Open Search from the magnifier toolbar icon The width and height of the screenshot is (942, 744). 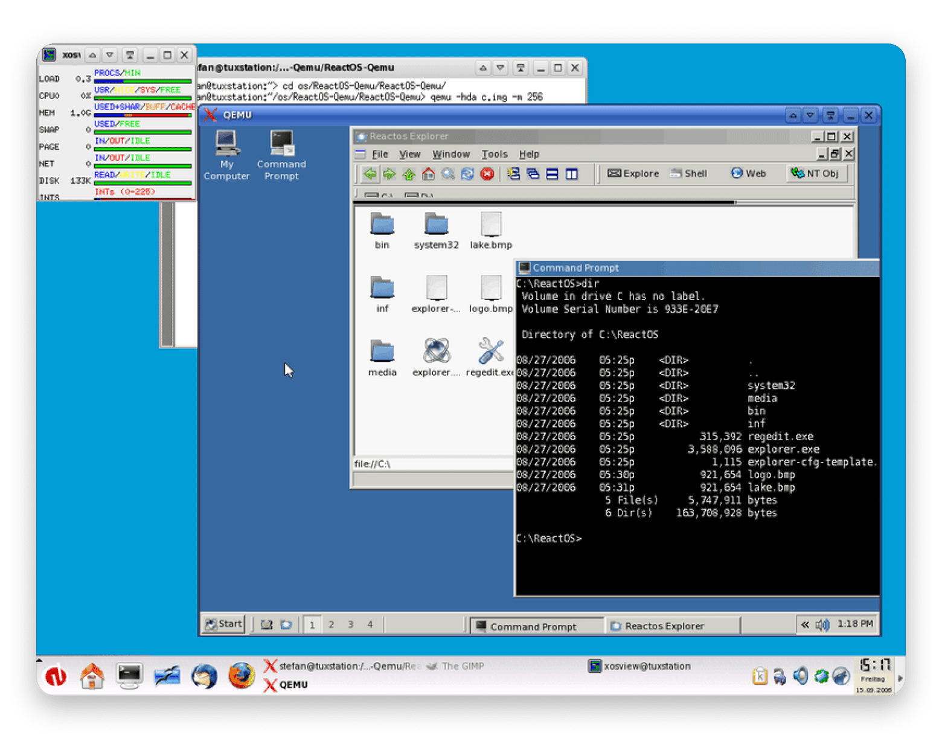click(x=447, y=174)
